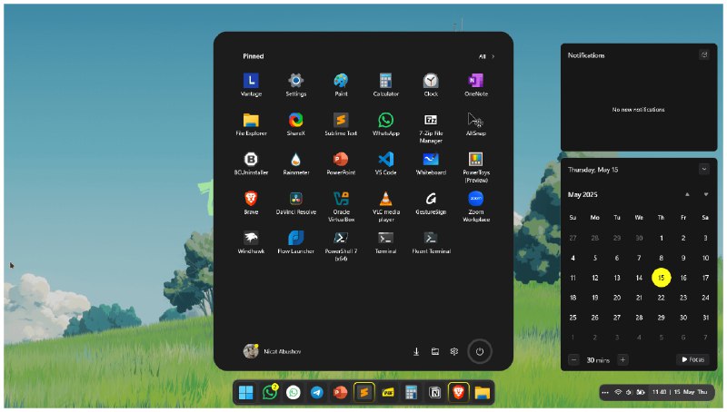Open Terminal from pinned apps
The height and width of the screenshot is (412, 727).
pos(385,242)
